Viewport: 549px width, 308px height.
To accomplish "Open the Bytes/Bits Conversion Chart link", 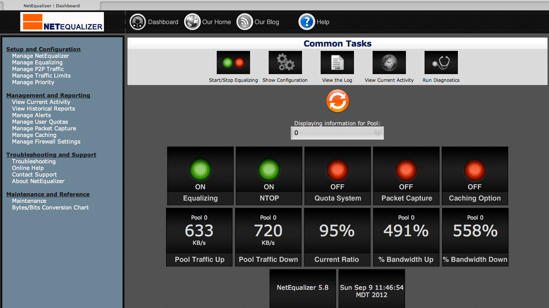I will (x=50, y=208).
